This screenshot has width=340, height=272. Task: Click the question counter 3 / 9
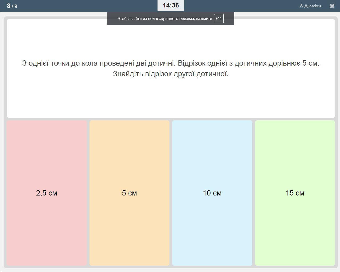pyautogui.click(x=12, y=6)
